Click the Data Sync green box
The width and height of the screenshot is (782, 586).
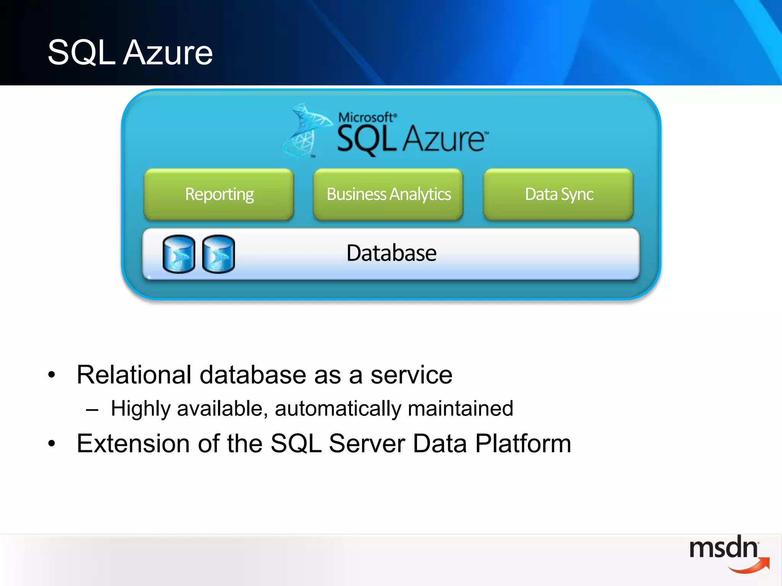[558, 194]
